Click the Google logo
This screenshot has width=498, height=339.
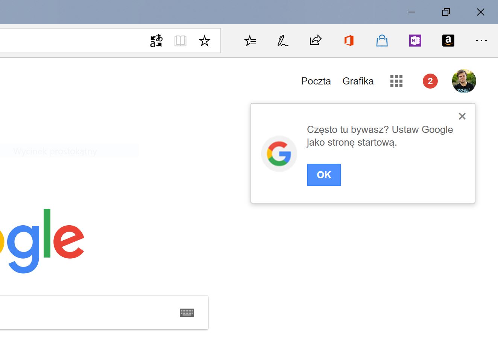pyautogui.click(x=42, y=241)
